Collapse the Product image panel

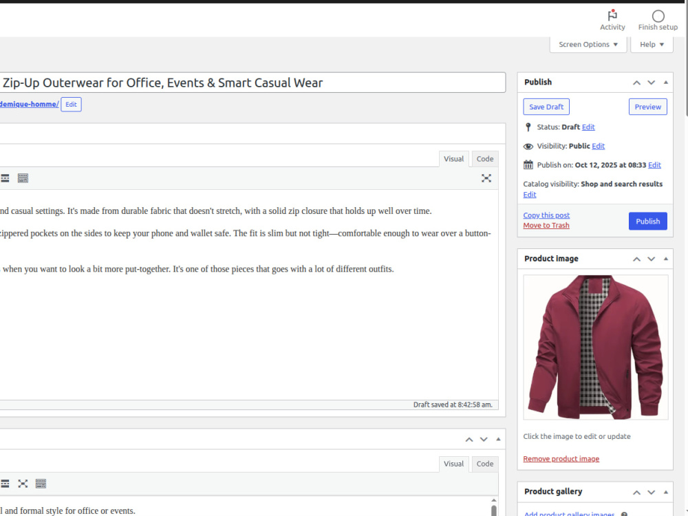(x=665, y=259)
